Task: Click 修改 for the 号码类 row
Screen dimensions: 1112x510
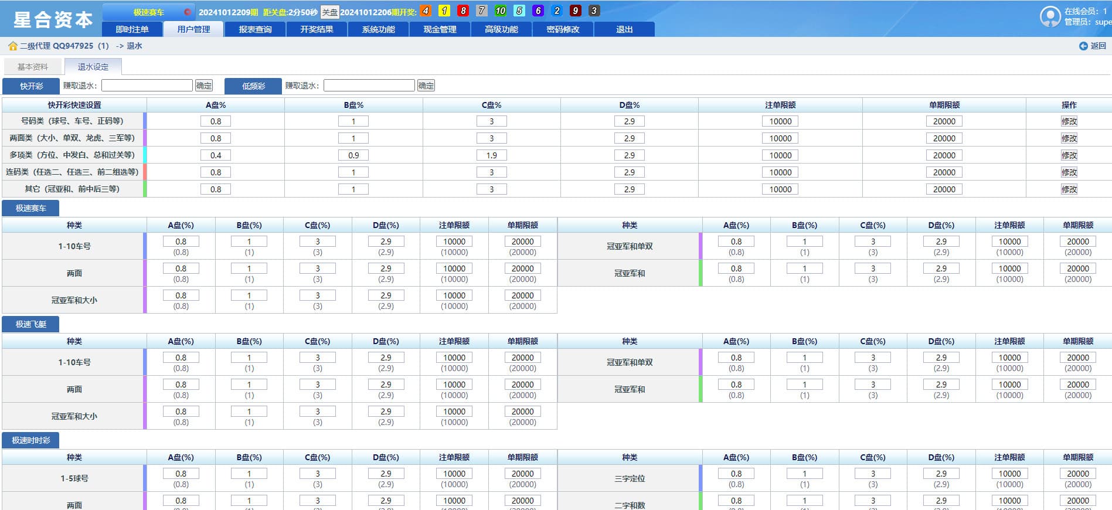Action: [1069, 121]
